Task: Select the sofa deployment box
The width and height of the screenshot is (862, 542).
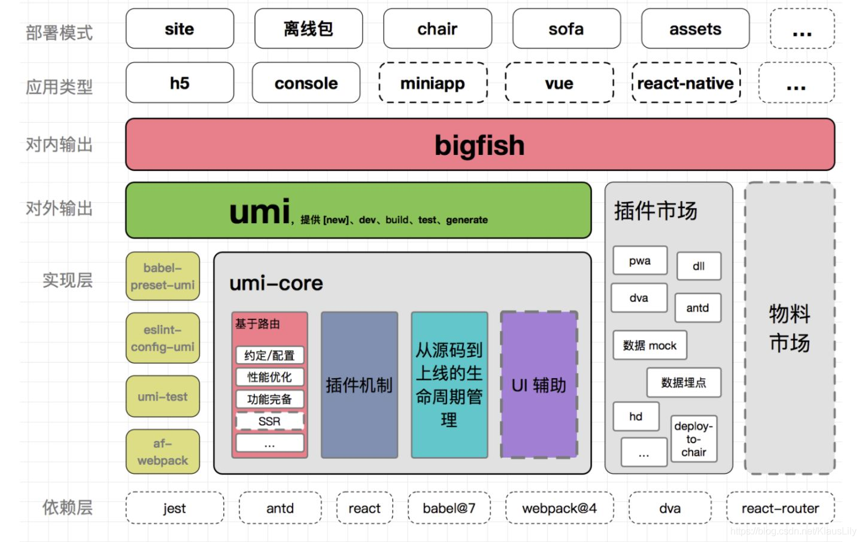Action: pyautogui.click(x=566, y=29)
